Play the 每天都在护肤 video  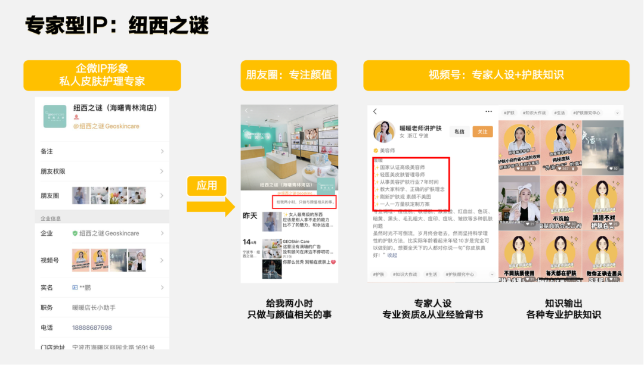(561, 257)
